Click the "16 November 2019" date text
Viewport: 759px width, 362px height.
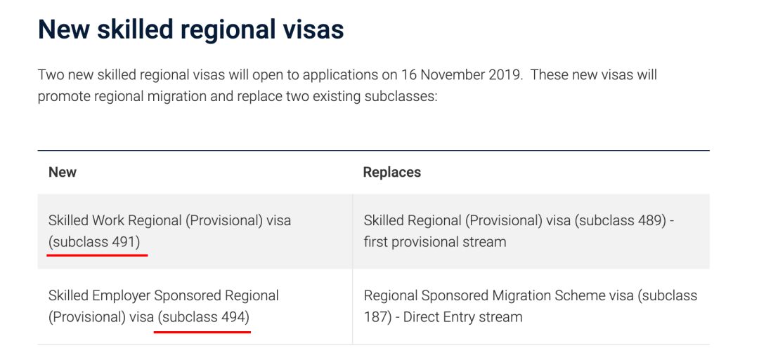tap(461, 74)
